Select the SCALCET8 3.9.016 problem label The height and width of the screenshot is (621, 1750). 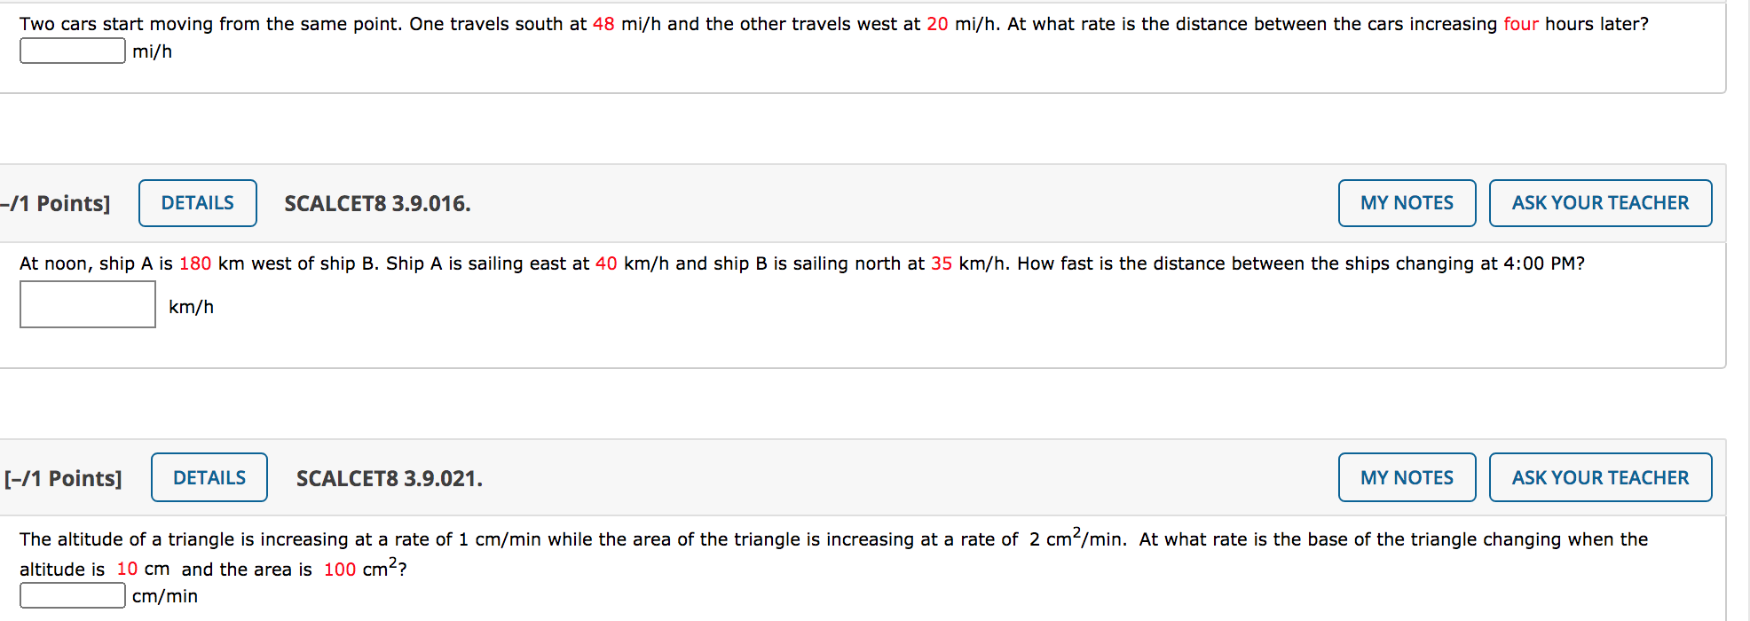coord(376,202)
